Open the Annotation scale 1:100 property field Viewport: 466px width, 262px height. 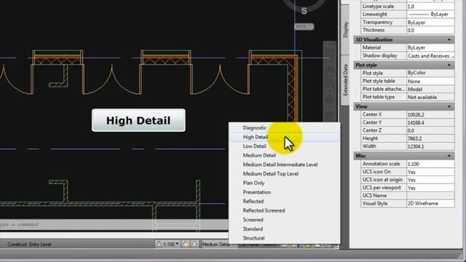pyautogui.click(x=430, y=164)
